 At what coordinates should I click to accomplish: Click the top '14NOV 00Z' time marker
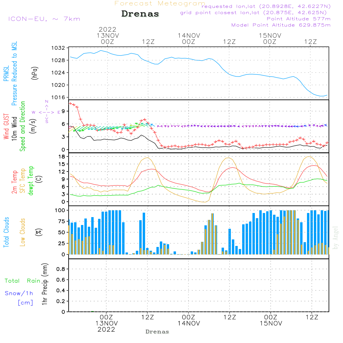[189, 38]
